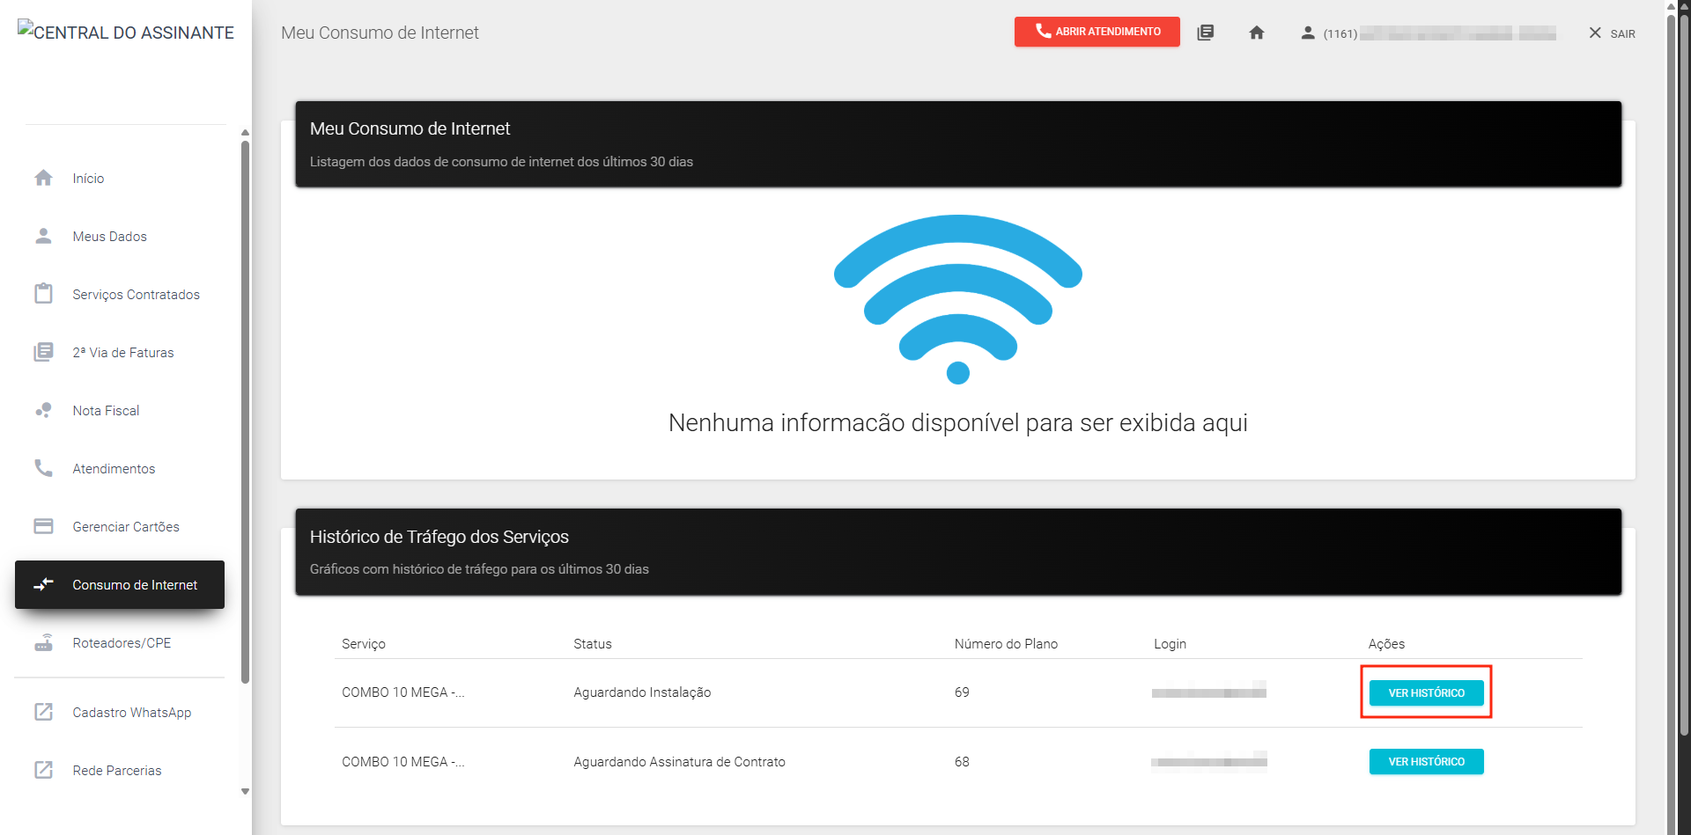
Task: Click 'Aguardando Assinatura de Contrato' status cell
Action: (679, 762)
